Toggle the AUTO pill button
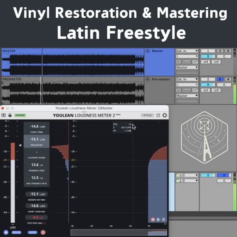 (32, 232)
